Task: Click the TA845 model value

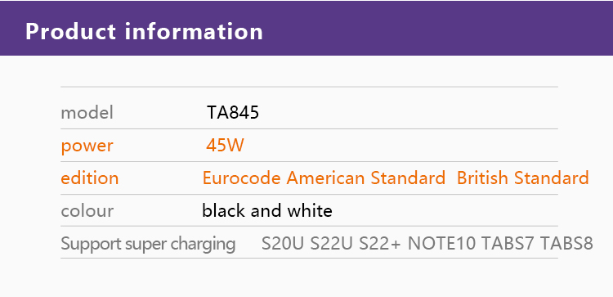Action: coord(233,113)
